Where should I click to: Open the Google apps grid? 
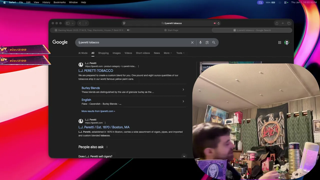279,42
